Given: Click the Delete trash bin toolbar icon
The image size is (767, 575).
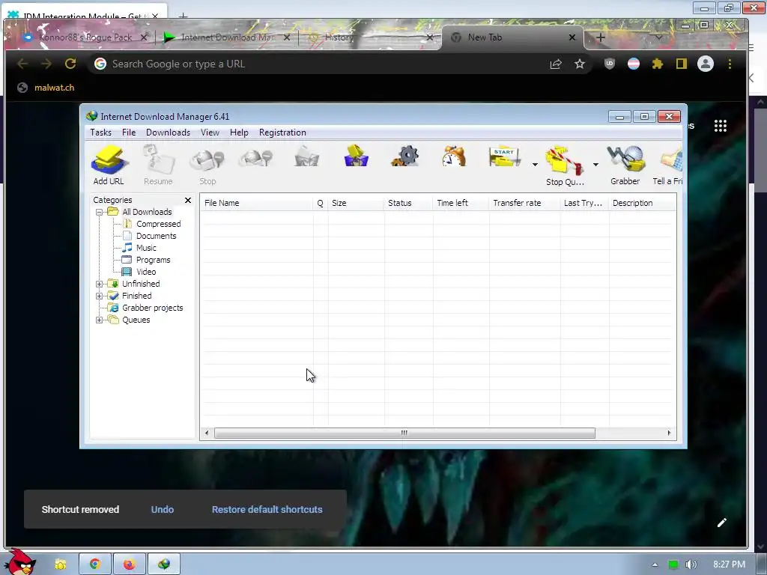Looking at the screenshot, I should (x=306, y=157).
